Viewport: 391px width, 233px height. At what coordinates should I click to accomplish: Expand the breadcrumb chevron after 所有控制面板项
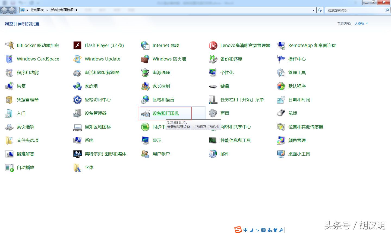pyautogui.click(x=77, y=10)
